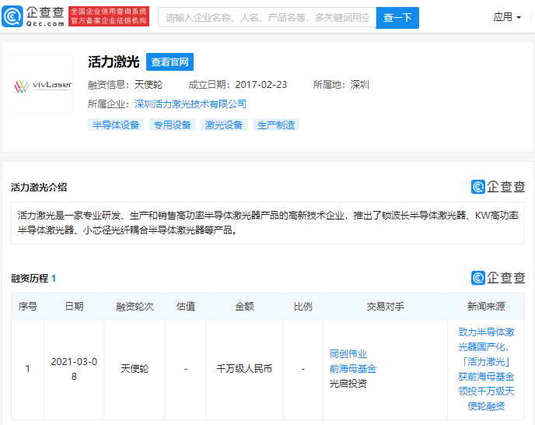Screen dimensions: 535x425
Task: Click the 比例 column header
Action: tap(303, 307)
